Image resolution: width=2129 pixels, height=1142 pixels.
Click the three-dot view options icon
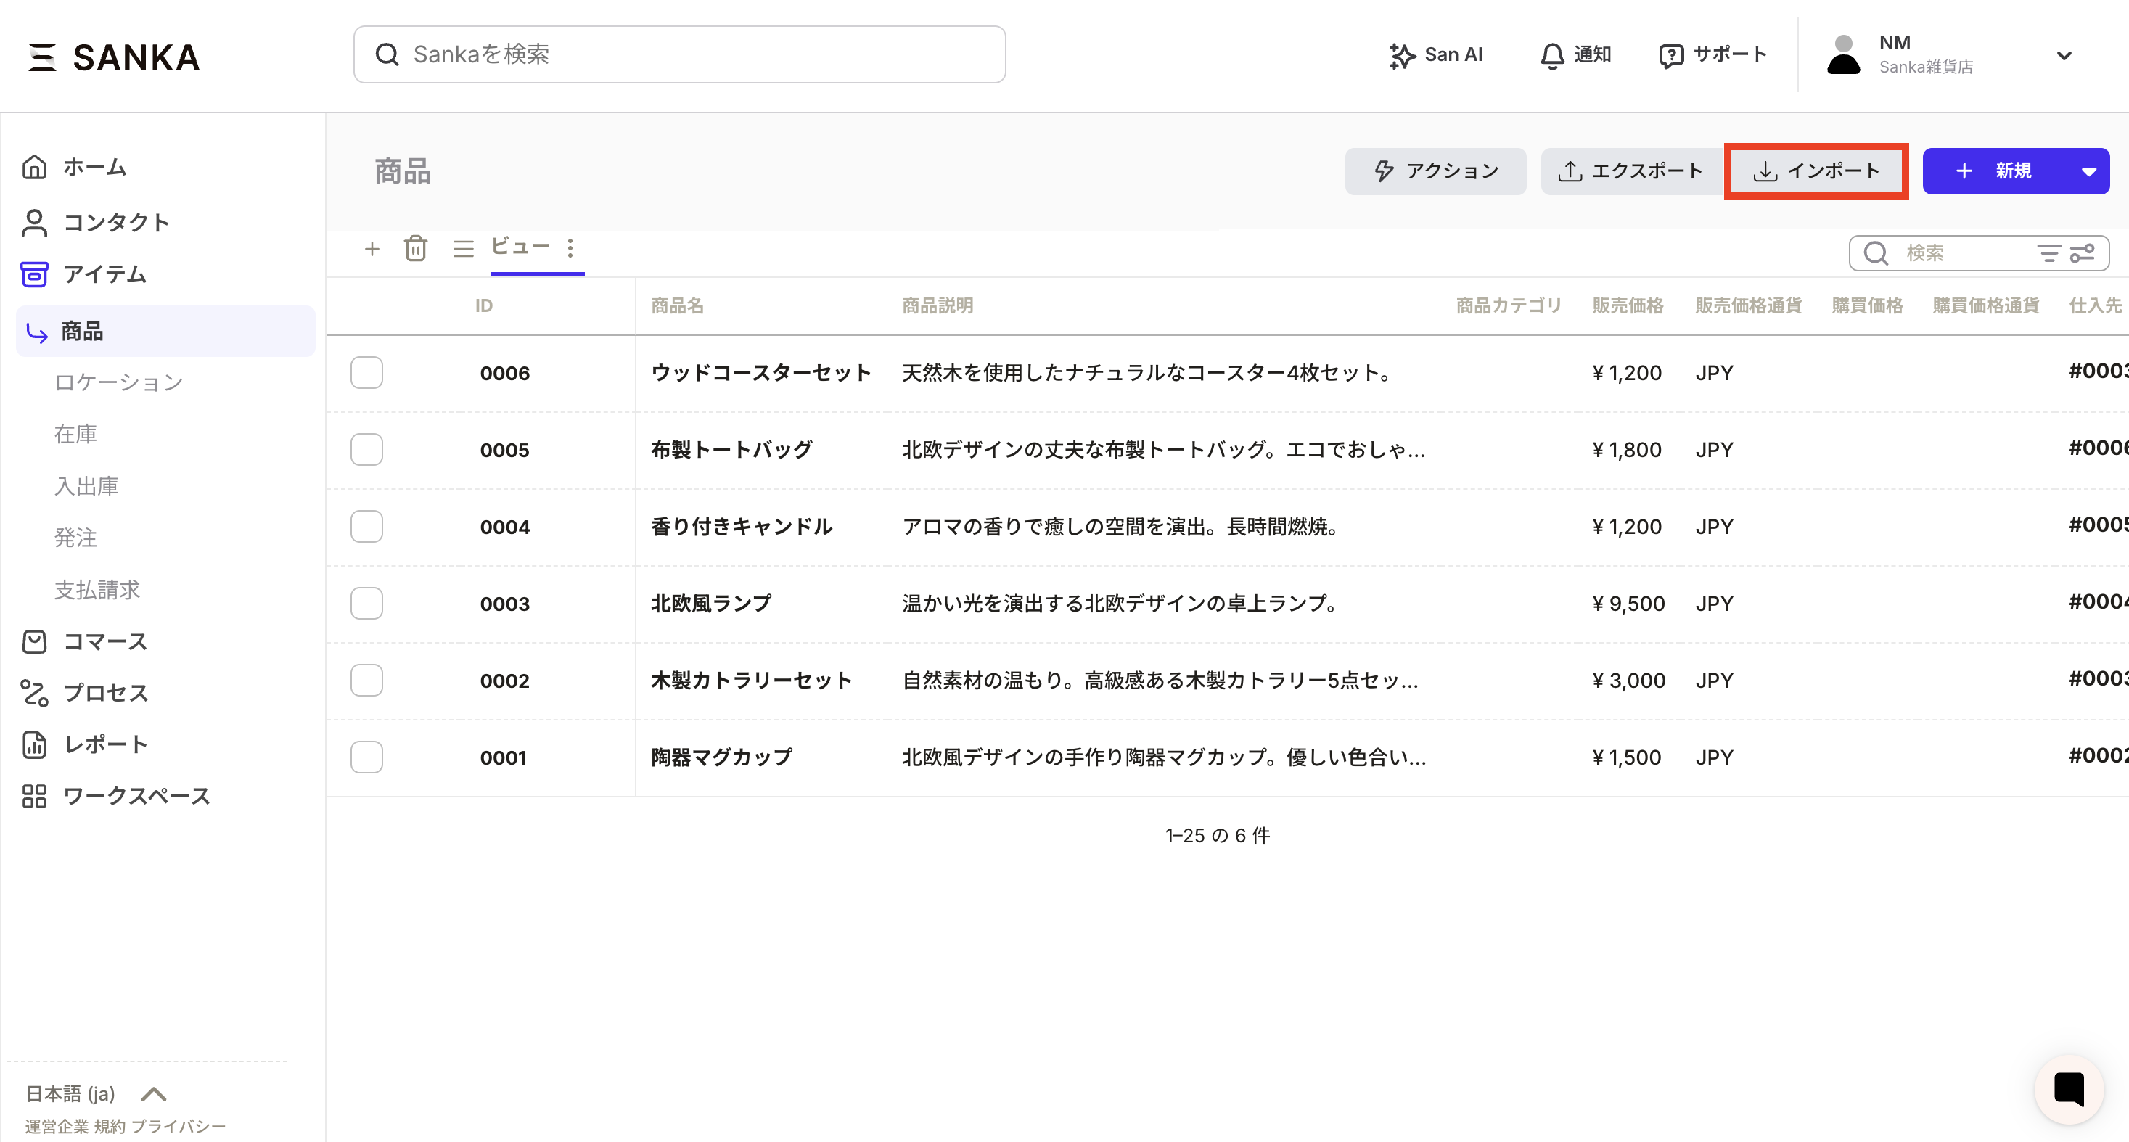click(570, 248)
